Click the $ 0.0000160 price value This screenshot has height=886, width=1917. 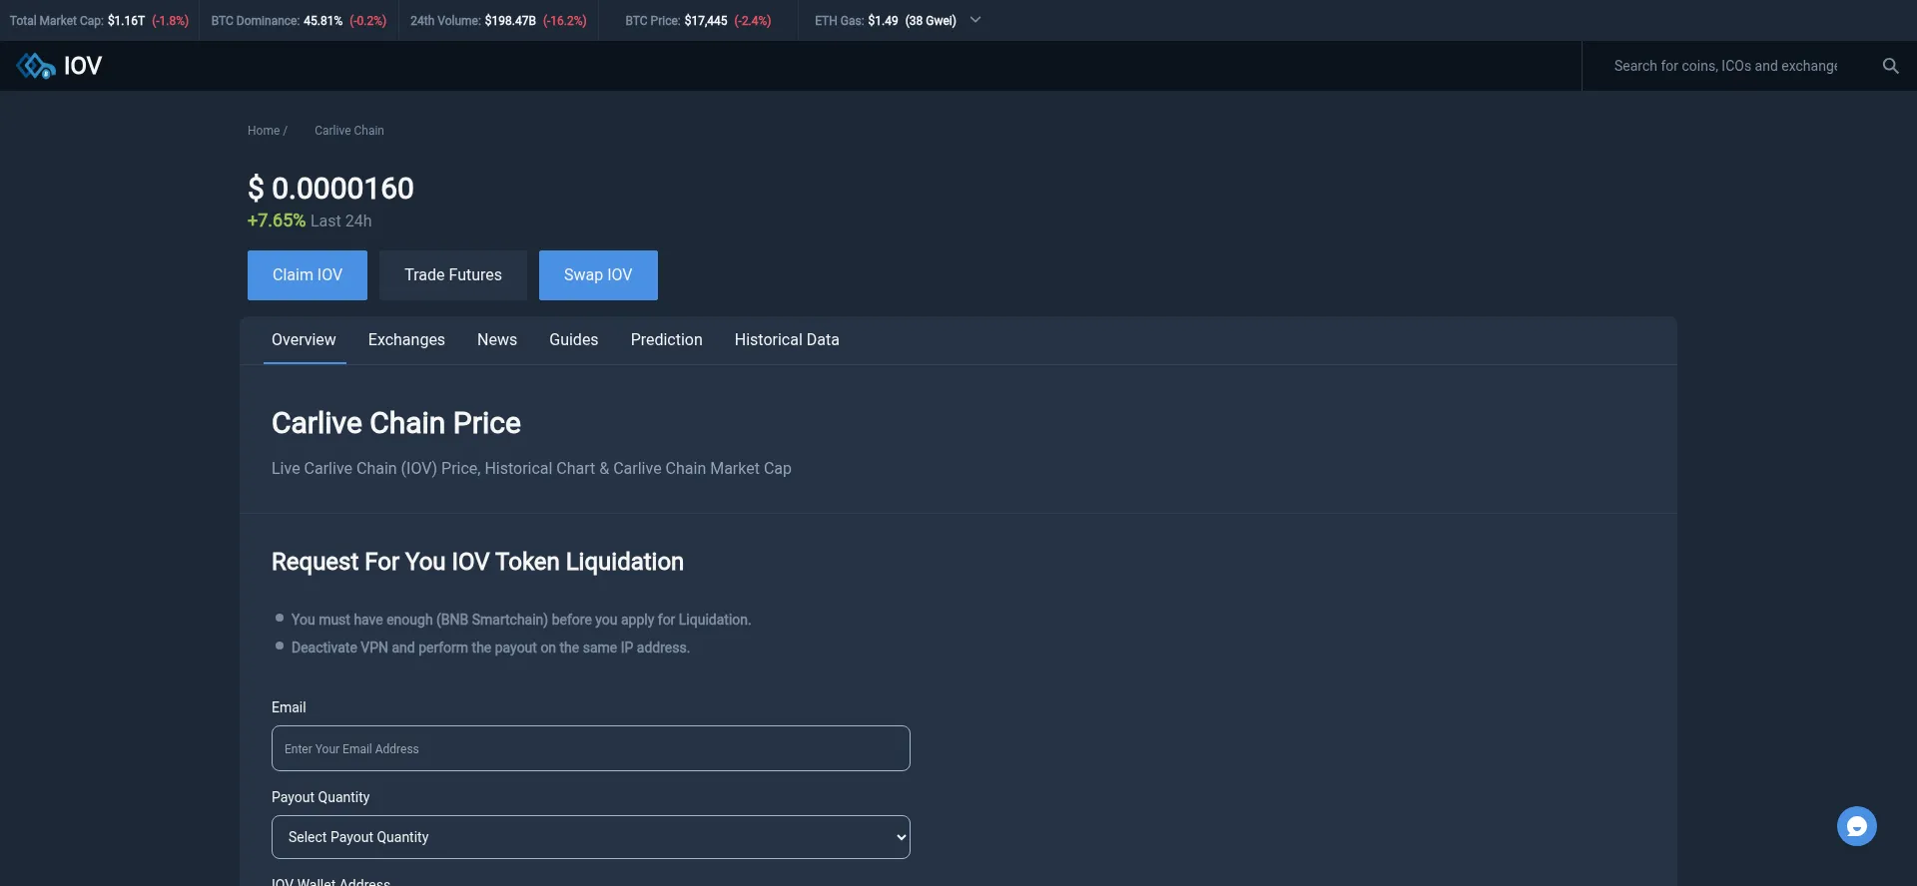click(330, 189)
